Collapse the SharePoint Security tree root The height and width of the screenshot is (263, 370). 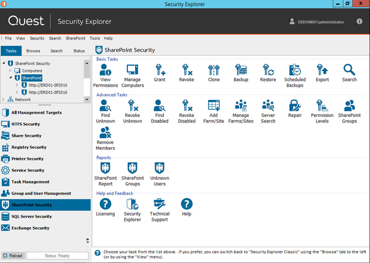(x=5, y=64)
